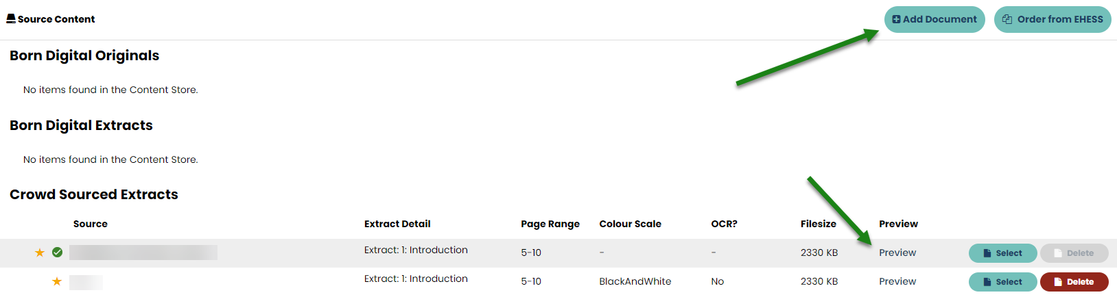This screenshot has width=1117, height=297.
Task: Click the Colour Scale column header
Action: pyautogui.click(x=630, y=224)
